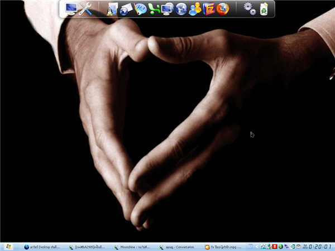Expand hidden system tray icons arrow

[x=257, y=247]
